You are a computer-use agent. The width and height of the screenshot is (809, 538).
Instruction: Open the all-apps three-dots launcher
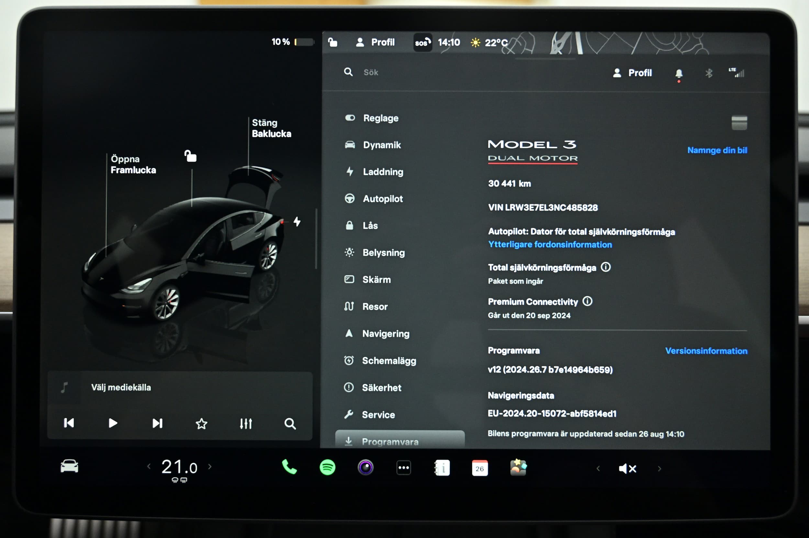click(404, 468)
